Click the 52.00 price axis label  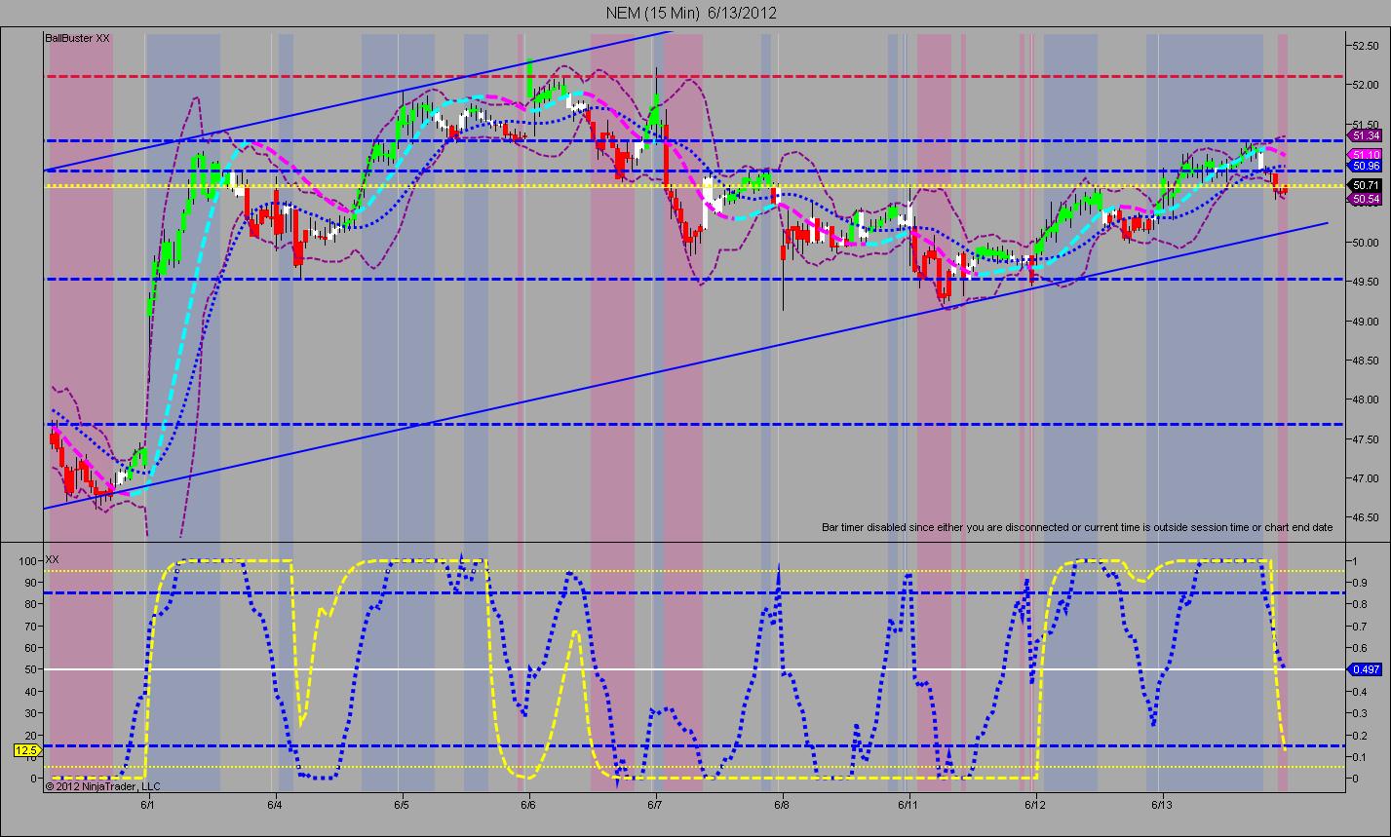[x=1364, y=85]
